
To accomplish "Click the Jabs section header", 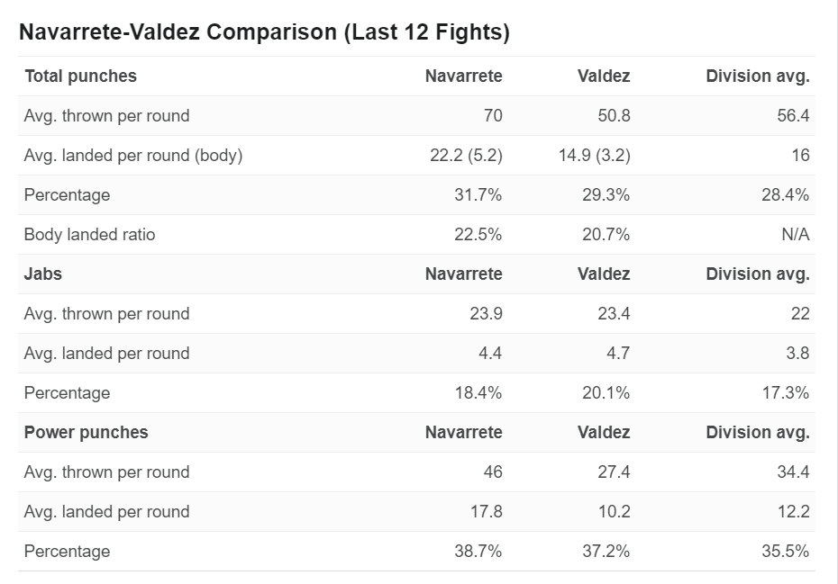I will [x=42, y=274].
